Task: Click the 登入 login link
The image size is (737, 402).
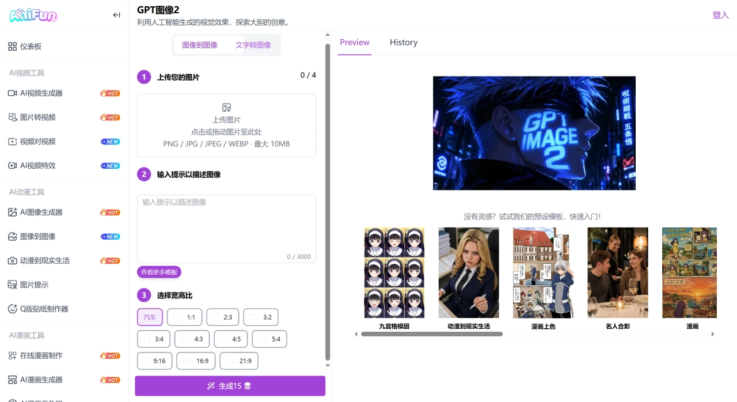Action: pos(721,15)
